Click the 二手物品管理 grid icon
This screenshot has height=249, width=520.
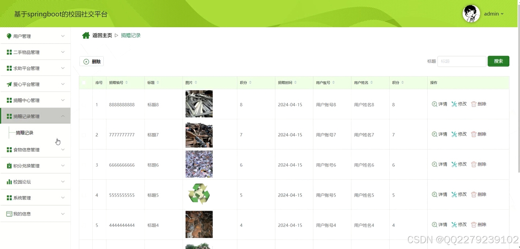8,52
